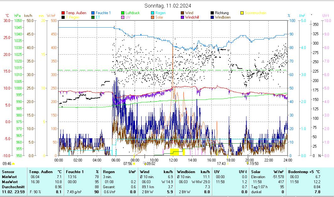Click the dark green ET legend square
This screenshot has width=334, height=197.
click(93, 17)
